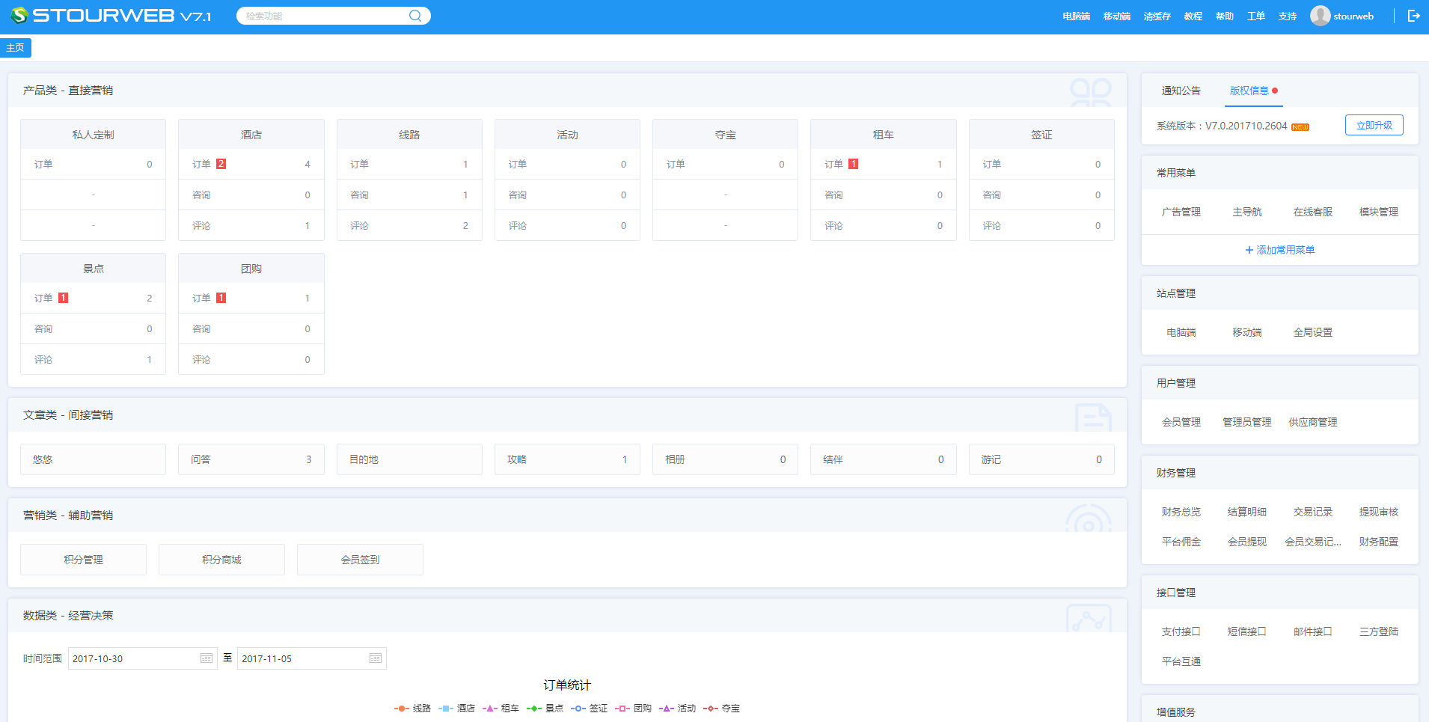
Task: Open the 问答 article tile
Action: click(x=251, y=459)
